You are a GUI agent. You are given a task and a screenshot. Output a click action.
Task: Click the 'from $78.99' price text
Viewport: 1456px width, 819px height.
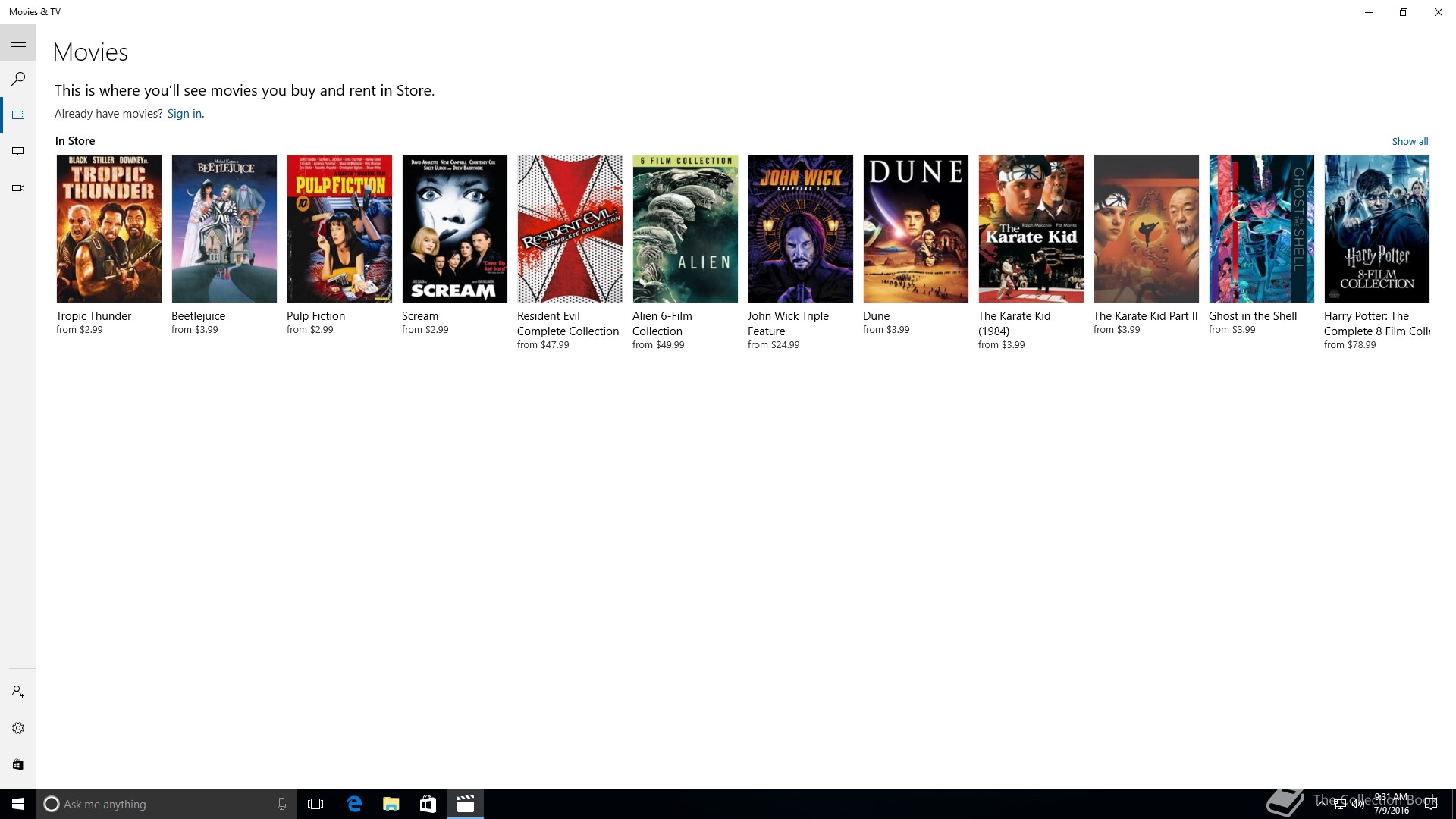point(1350,345)
